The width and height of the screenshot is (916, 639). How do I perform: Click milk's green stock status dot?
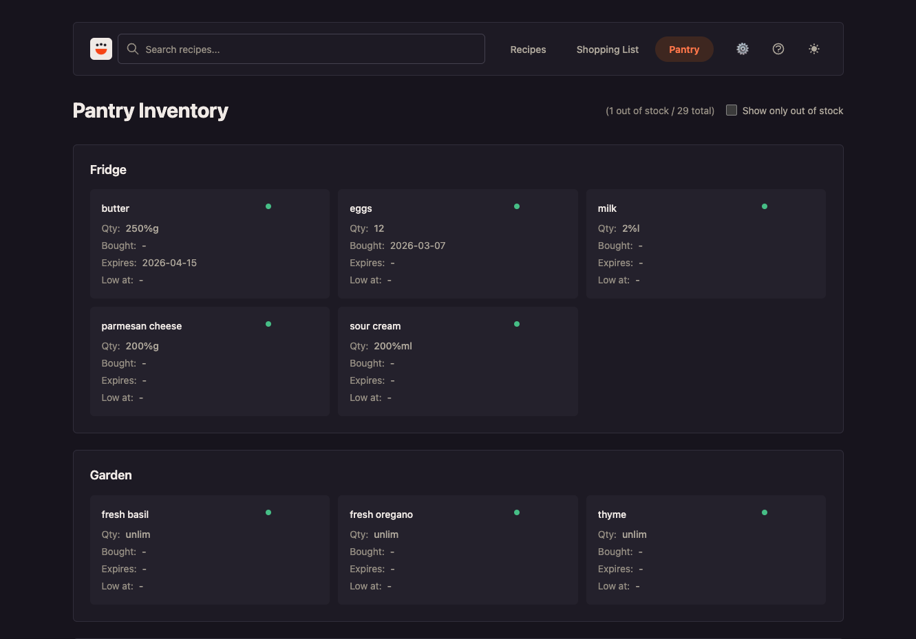(x=765, y=206)
